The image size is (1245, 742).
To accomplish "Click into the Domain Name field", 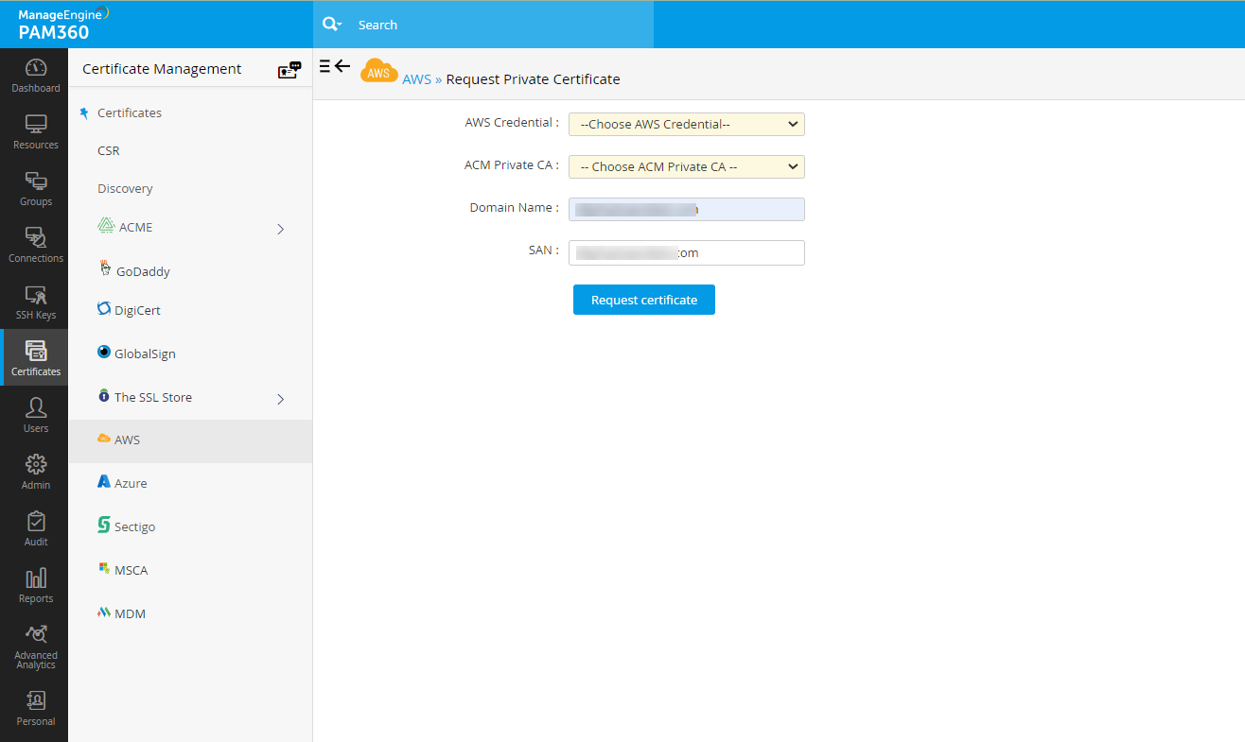I will (686, 209).
